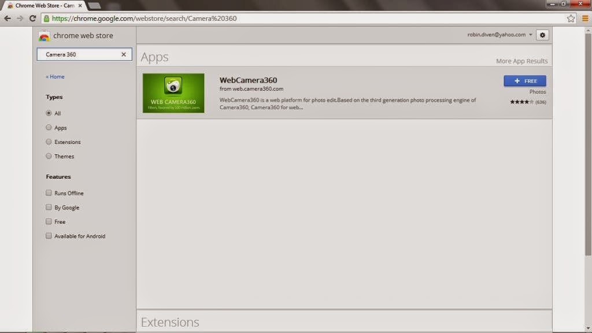Open the WebCamera360 app title

(248, 80)
